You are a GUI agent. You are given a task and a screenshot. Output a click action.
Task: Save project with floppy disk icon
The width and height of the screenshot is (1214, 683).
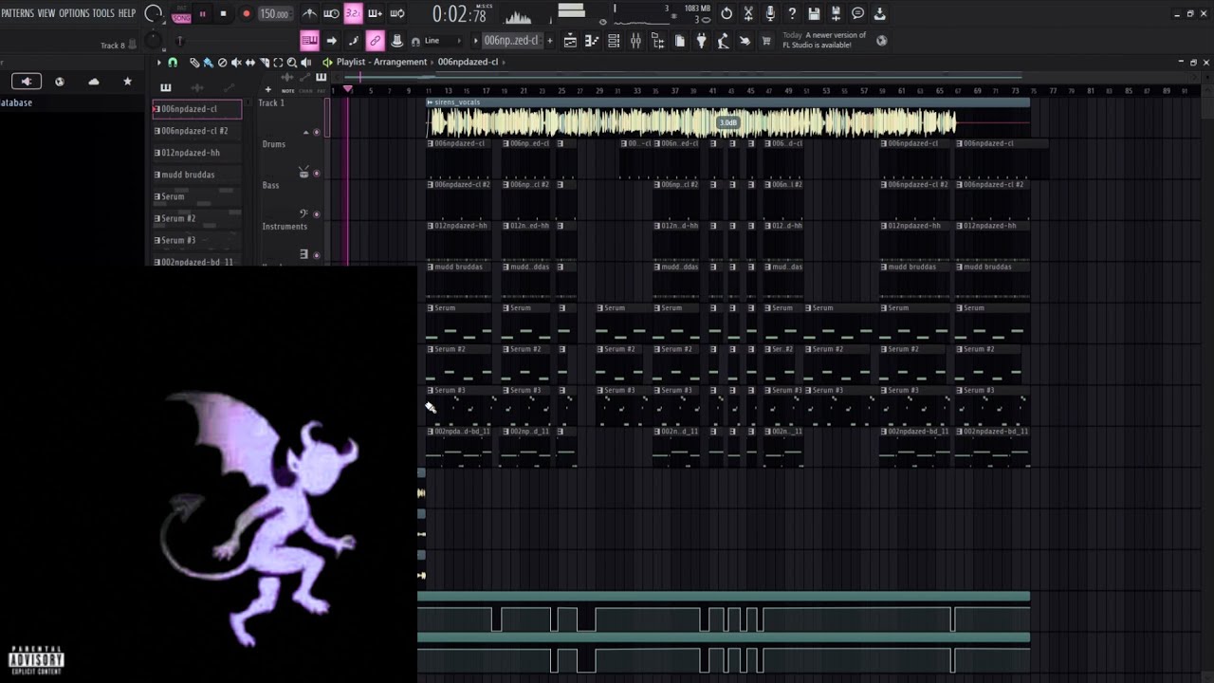coord(814,13)
